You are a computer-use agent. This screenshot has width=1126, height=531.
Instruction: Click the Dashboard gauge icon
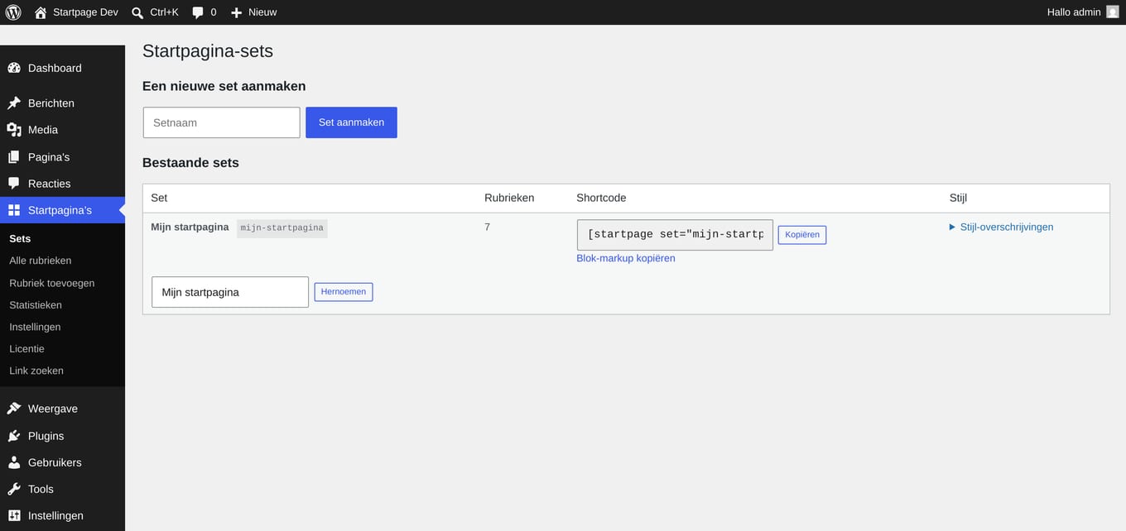[14, 68]
